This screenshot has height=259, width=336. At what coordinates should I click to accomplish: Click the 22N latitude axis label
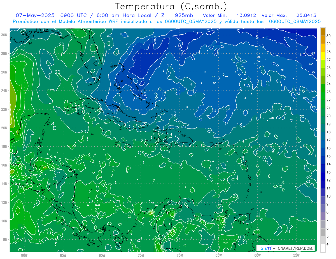[4, 109]
